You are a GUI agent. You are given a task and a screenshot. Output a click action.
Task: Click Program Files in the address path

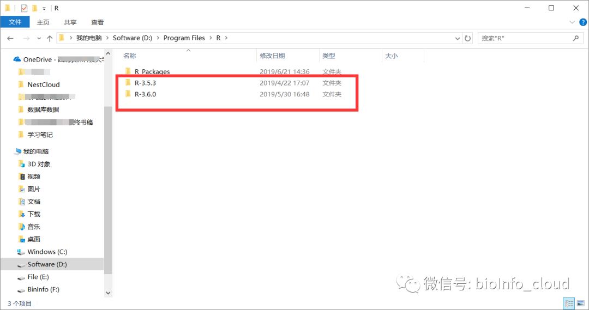(x=184, y=38)
